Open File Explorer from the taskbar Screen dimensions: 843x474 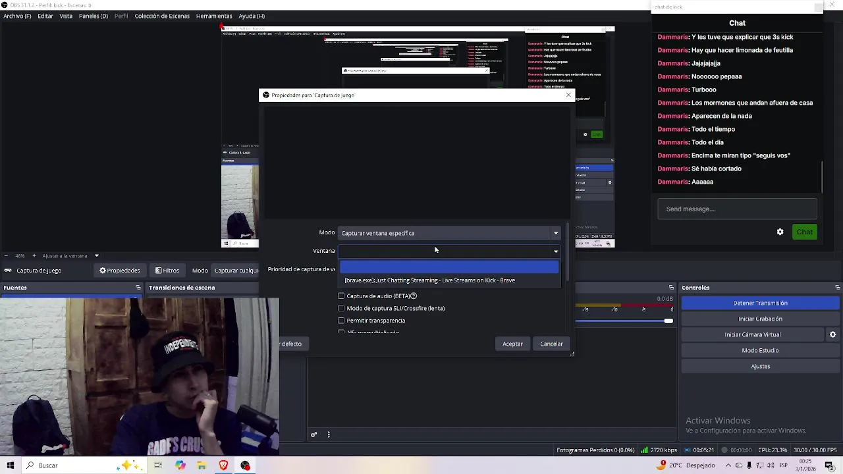(202, 465)
